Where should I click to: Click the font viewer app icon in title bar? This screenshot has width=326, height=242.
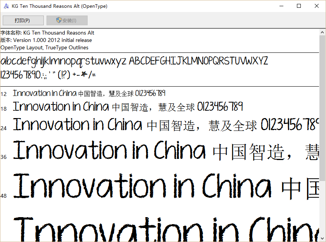pos(6,6)
